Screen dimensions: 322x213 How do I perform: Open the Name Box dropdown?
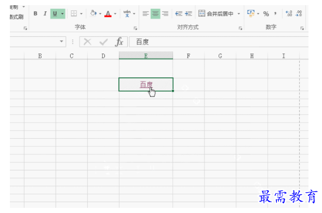[x=61, y=42]
